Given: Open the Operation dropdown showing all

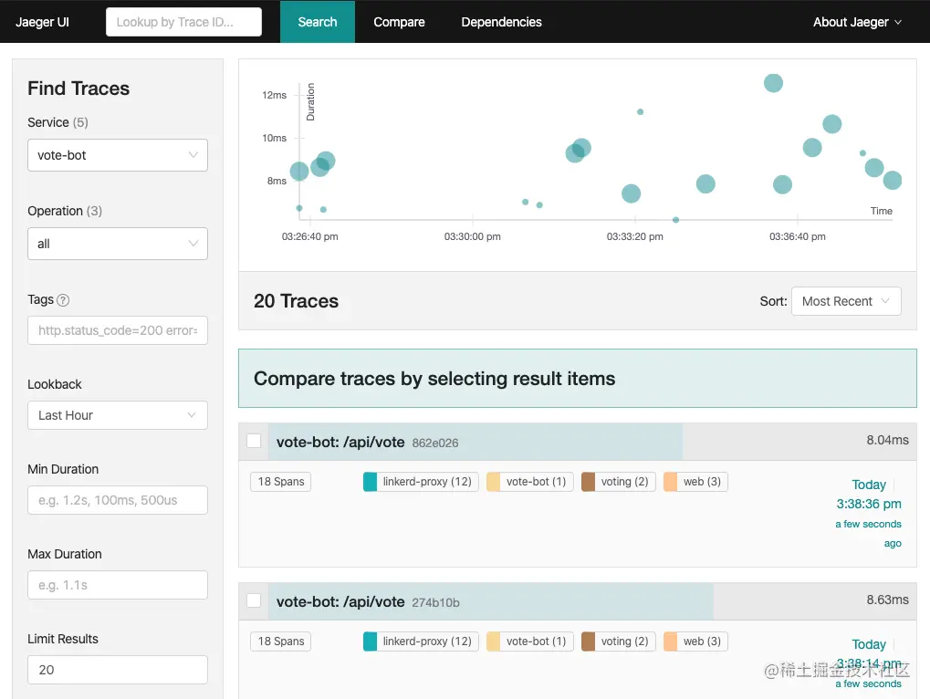Looking at the screenshot, I should (x=118, y=244).
